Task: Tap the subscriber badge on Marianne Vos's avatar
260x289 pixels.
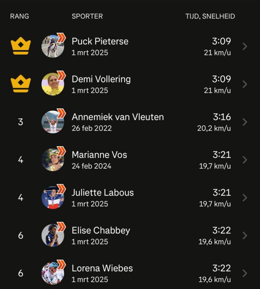Action: tap(61, 151)
